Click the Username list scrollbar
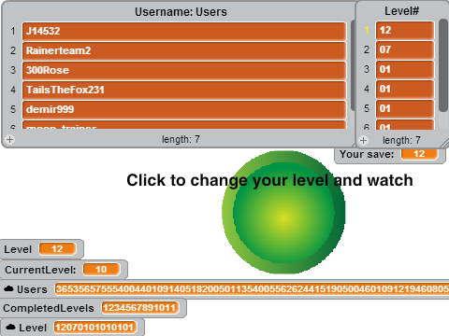 coord(353,65)
